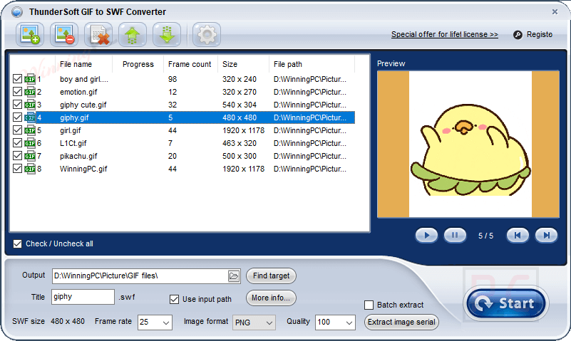
Task: Open settings via the gear icon
Action: pos(207,35)
